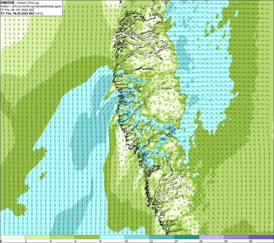Click the "2" label on the wind scale

pyautogui.click(x=26, y=241)
